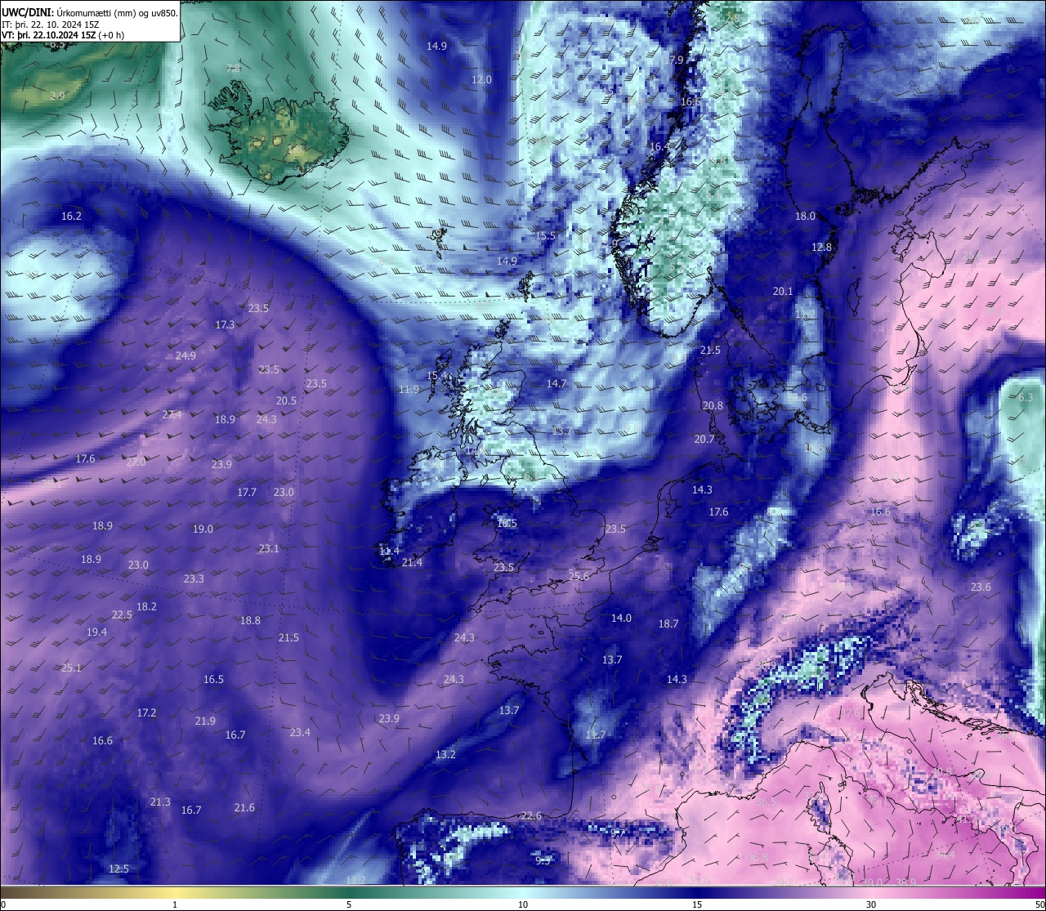Click the map value "22.5"
The height and width of the screenshot is (911, 1046).
(x=122, y=614)
